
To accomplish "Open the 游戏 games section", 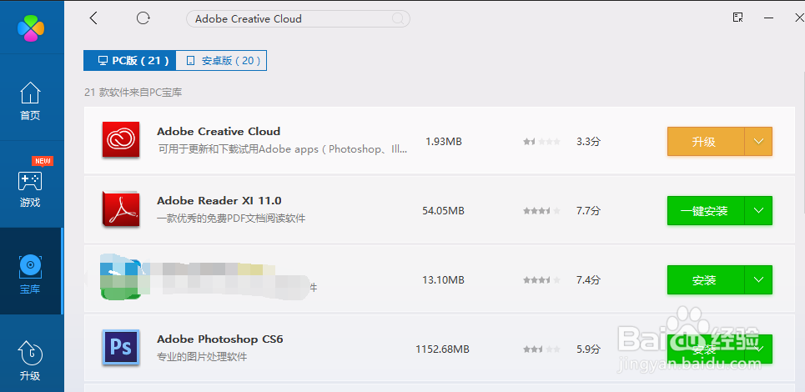I will point(30,183).
